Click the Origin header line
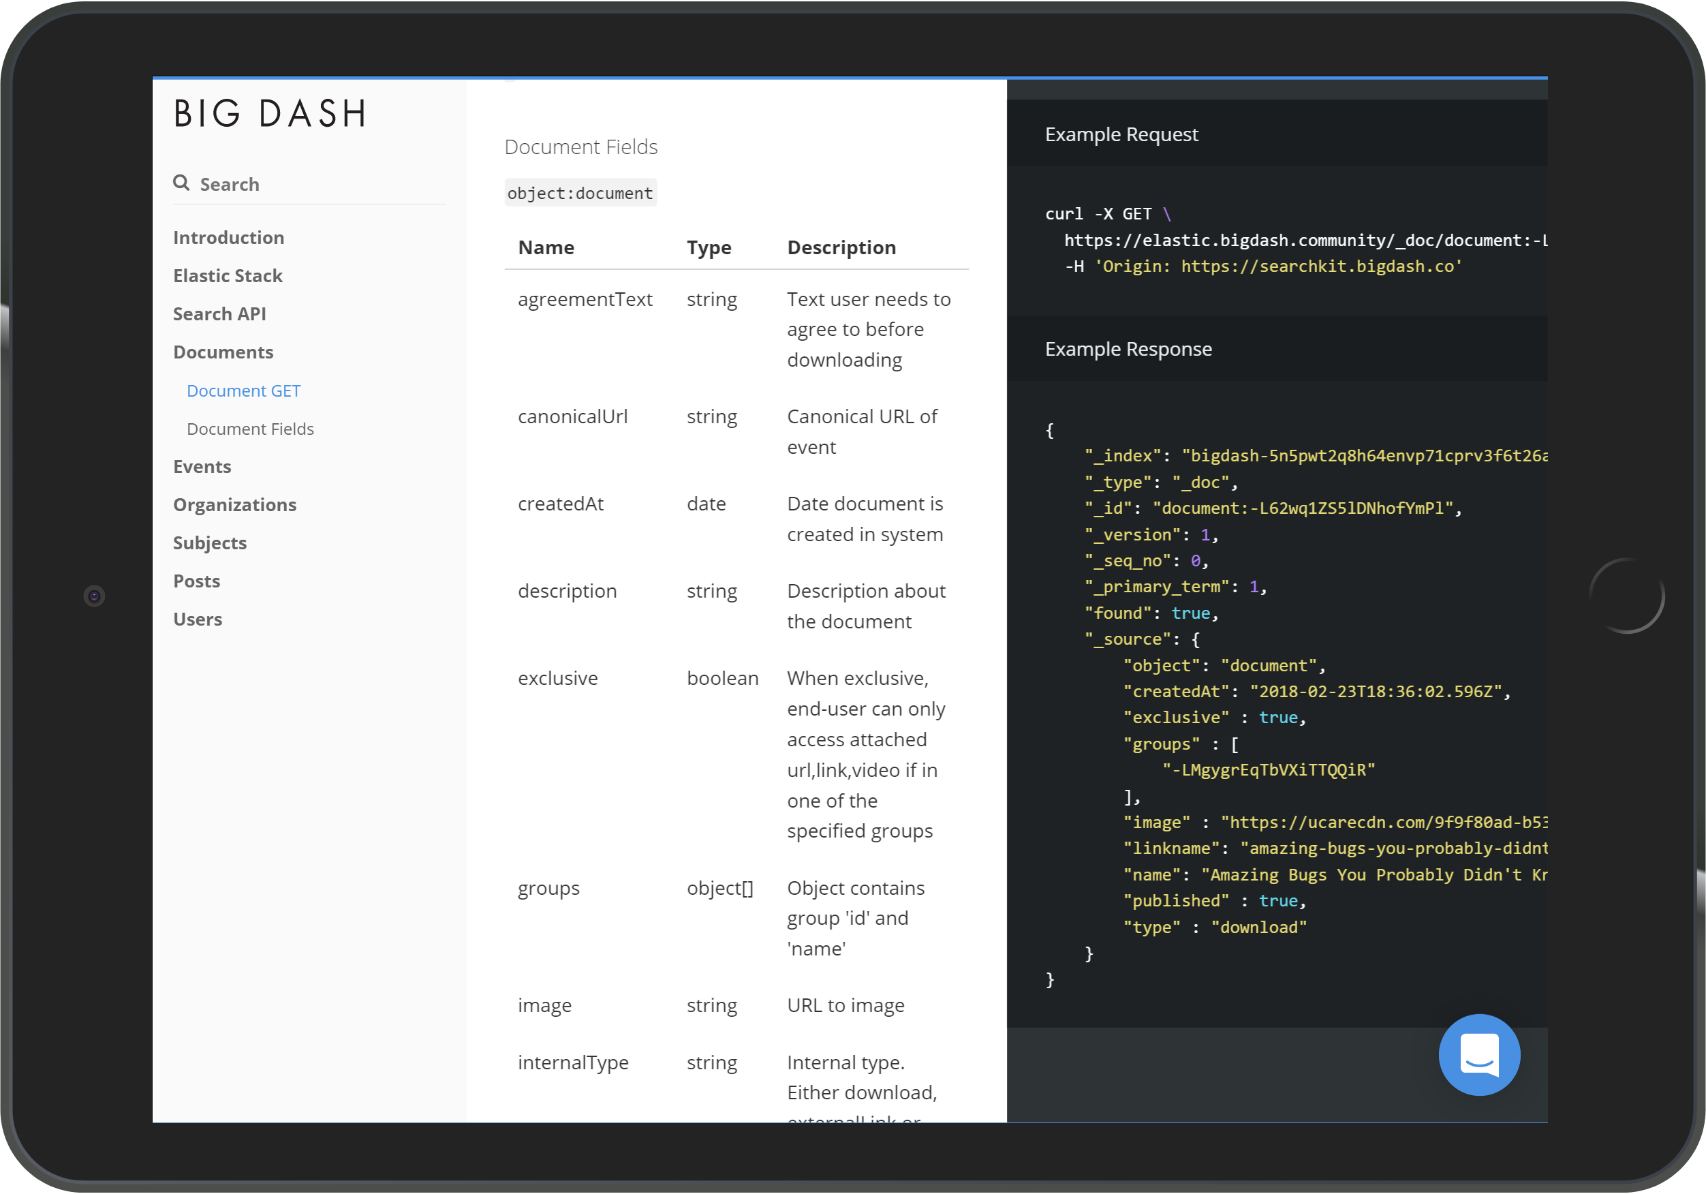This screenshot has height=1194, width=1706. pos(1263,267)
